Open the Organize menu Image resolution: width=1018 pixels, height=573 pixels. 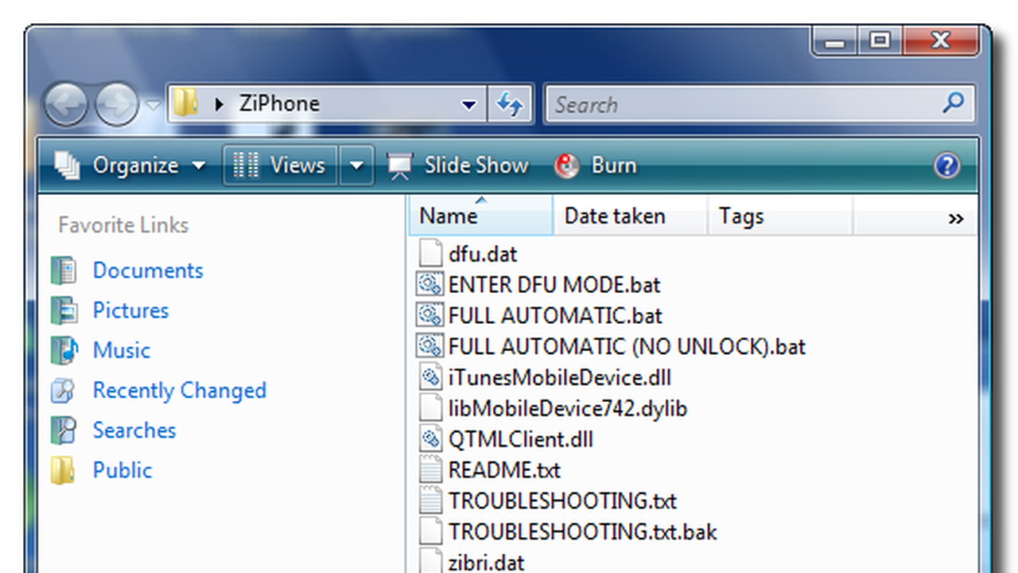pyautogui.click(x=131, y=166)
